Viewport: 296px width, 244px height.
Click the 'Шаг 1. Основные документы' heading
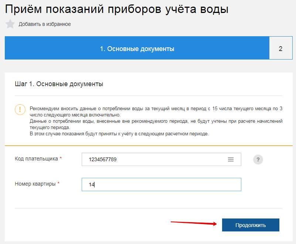pos(59,84)
